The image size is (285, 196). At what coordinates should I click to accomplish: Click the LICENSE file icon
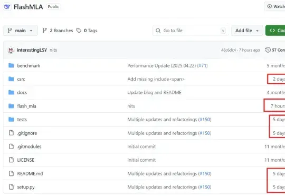tap(11, 160)
